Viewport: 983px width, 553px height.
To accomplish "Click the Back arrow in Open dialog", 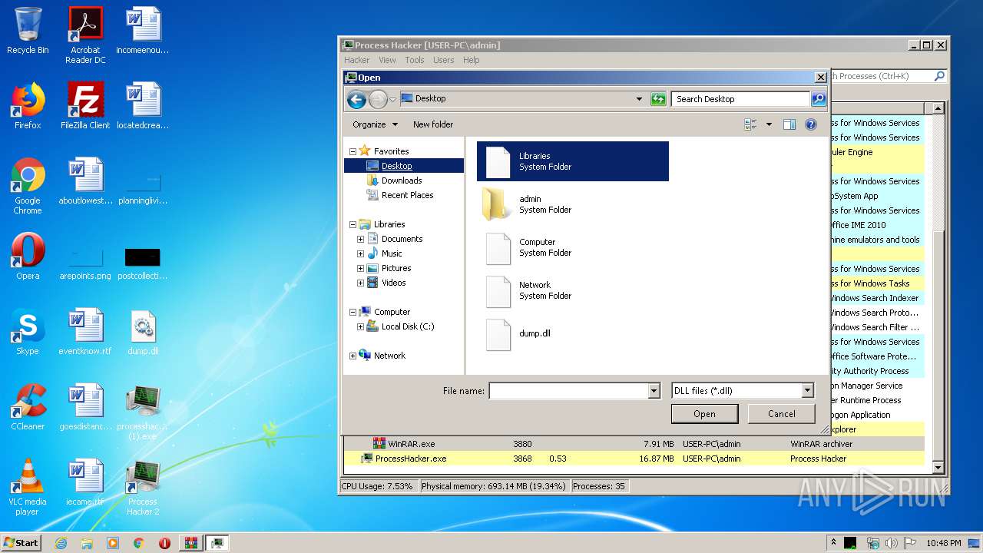I will [356, 99].
